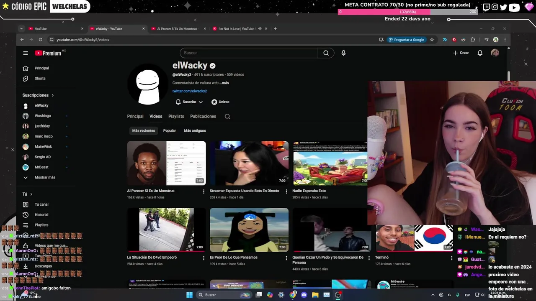The width and height of the screenshot is (536, 301).
Task: Open Streamer Expuesta Usando Bots thumbnail
Action: pos(249,163)
